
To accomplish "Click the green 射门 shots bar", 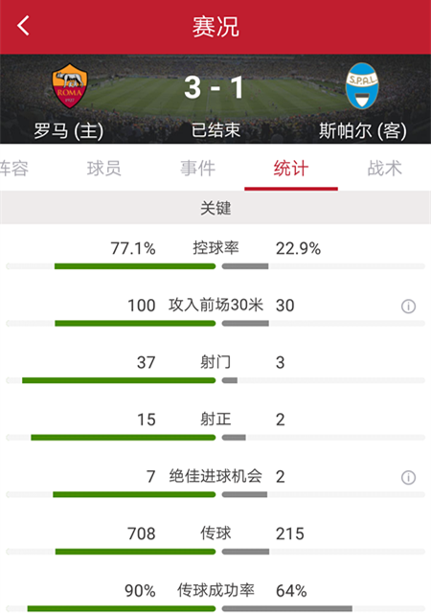I will click(x=119, y=380).
